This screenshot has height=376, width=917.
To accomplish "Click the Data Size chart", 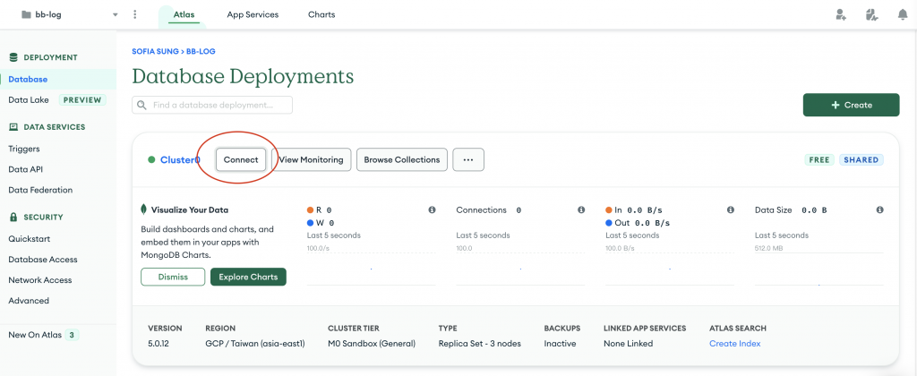I will coord(818,269).
